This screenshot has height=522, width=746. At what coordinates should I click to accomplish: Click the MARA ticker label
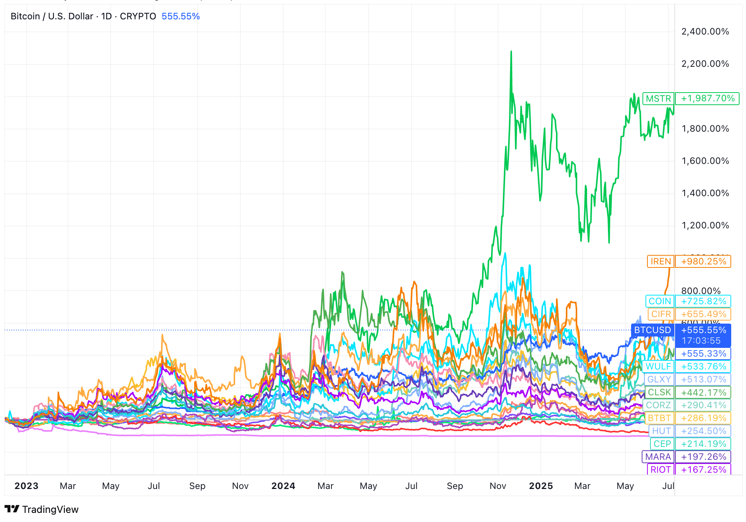[x=658, y=457]
